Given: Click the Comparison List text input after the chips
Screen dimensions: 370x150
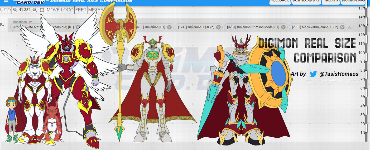Looking at the screenshot, I should (x=350, y=27).
